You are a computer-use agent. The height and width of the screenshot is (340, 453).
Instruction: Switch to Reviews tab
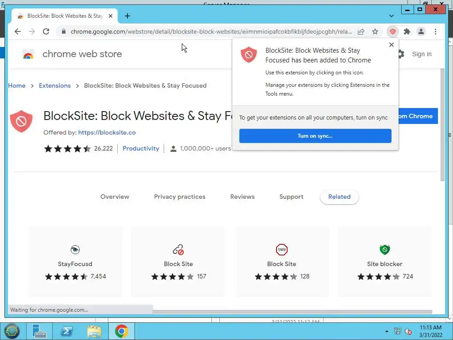point(242,197)
